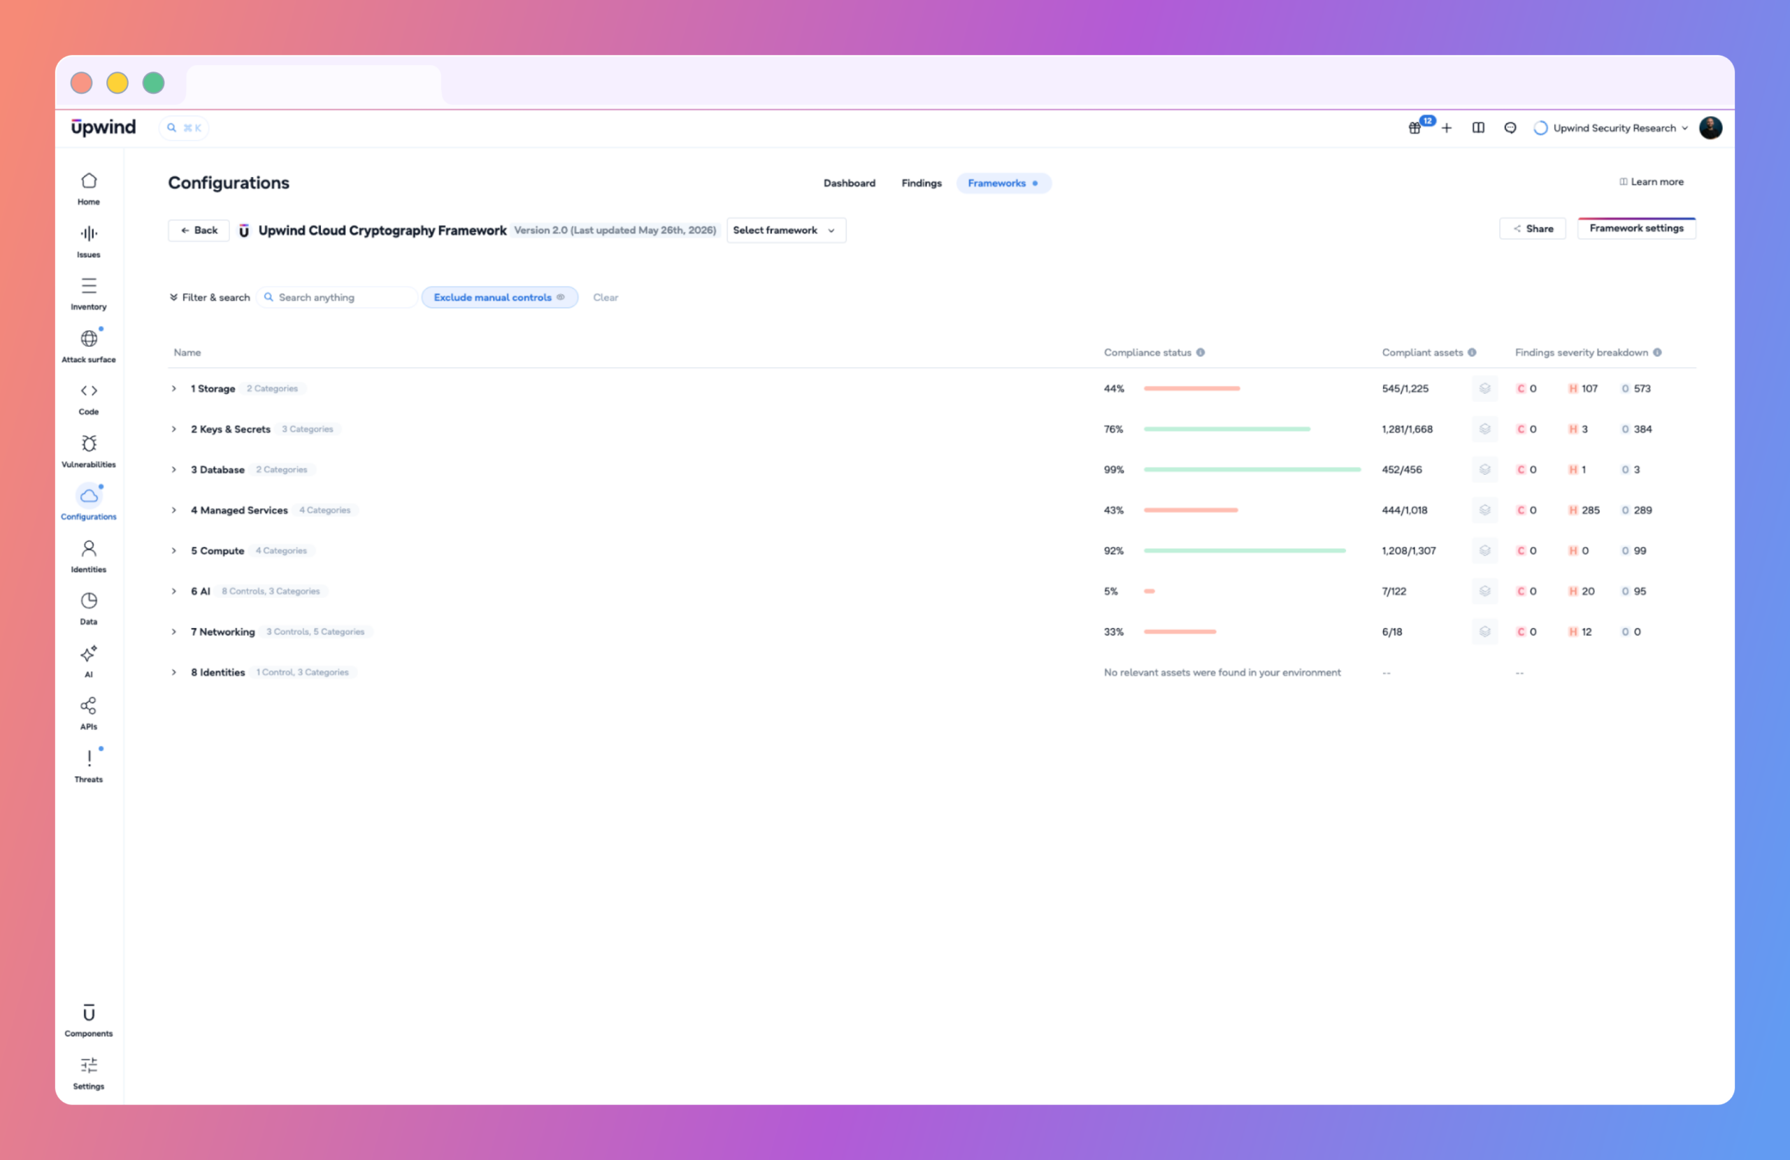Click the 4 Categories tag in Compute row
Image resolution: width=1790 pixels, height=1160 pixels.
[281, 552]
